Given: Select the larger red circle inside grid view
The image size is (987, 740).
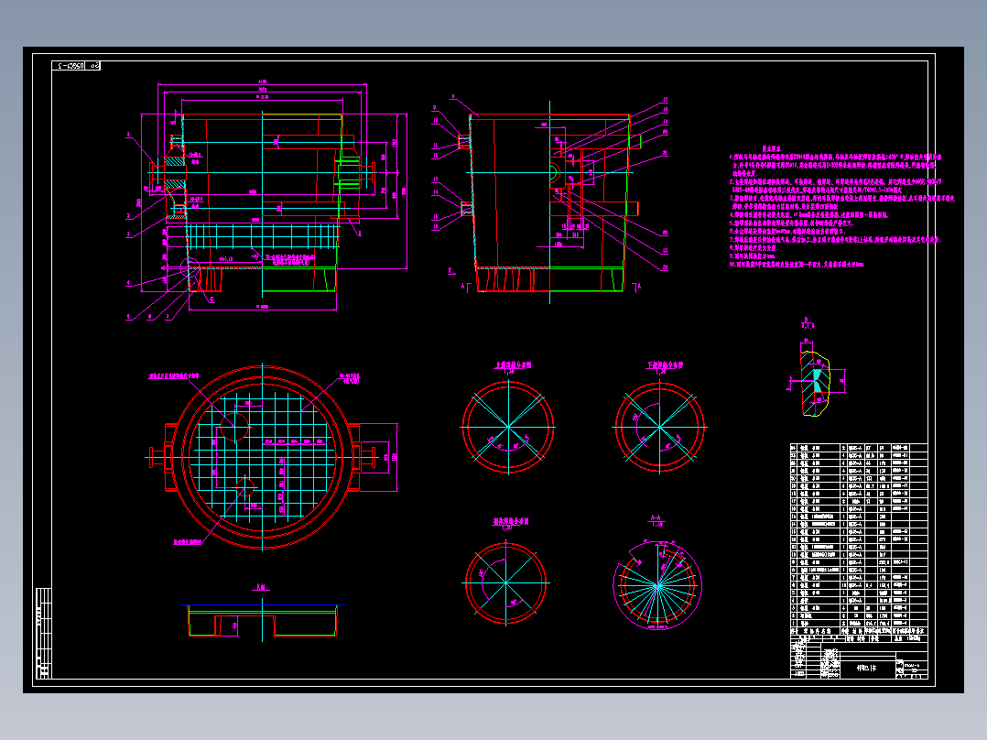Looking at the screenshot, I should (234, 428).
